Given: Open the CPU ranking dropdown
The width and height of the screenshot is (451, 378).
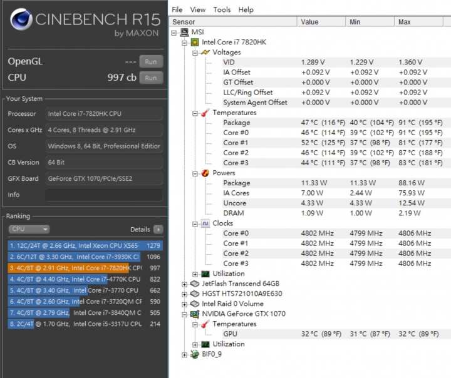Looking at the screenshot, I should [x=29, y=229].
